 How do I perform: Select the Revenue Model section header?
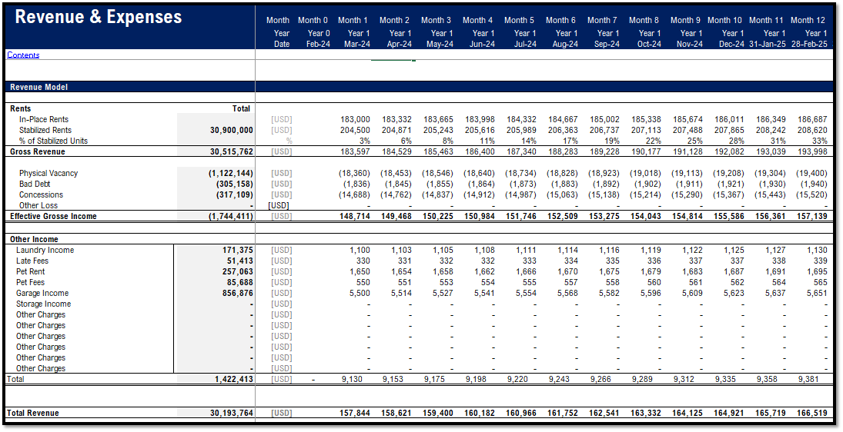click(38, 88)
